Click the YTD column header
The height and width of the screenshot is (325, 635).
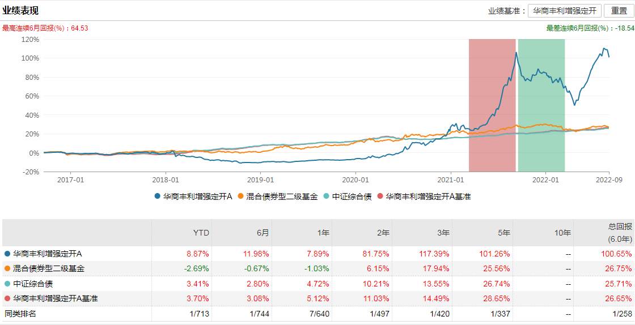click(x=201, y=233)
